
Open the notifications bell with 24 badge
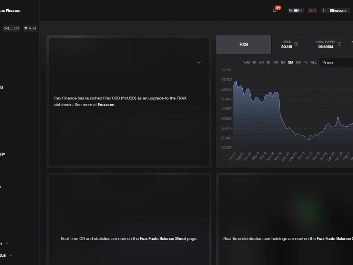pyautogui.click(x=275, y=10)
